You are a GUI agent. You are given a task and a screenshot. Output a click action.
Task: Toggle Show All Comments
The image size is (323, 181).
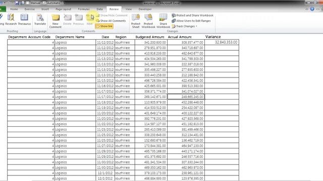tap(111, 21)
